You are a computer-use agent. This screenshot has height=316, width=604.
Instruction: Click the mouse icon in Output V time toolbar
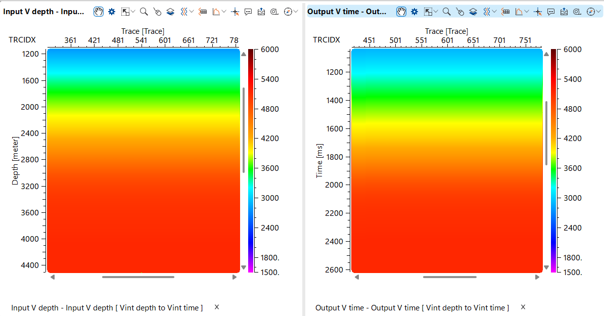(x=460, y=12)
